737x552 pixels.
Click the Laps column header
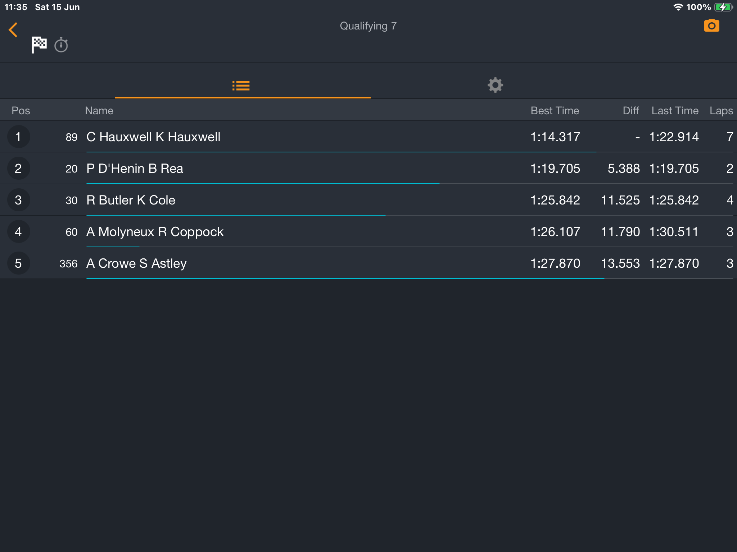coord(721,111)
